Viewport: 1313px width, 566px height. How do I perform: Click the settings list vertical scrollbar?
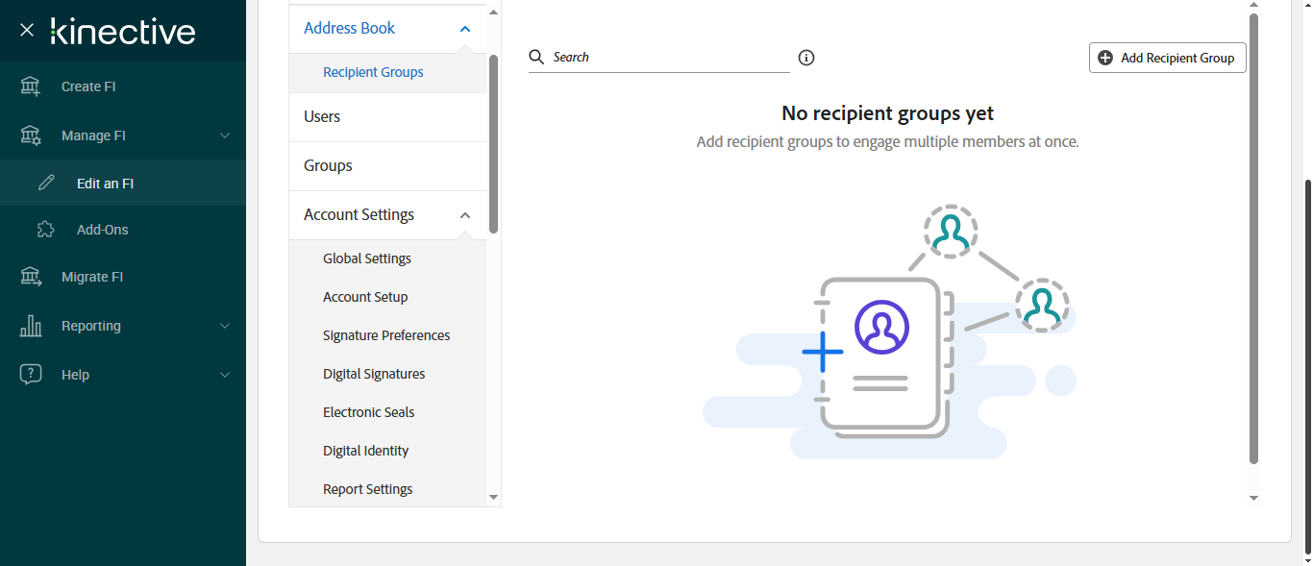[493, 144]
